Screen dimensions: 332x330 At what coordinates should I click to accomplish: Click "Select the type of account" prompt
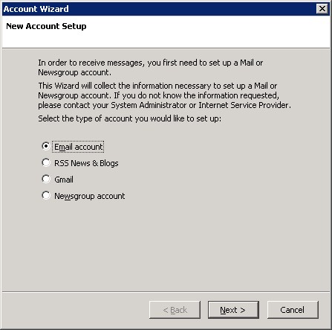tap(129, 118)
